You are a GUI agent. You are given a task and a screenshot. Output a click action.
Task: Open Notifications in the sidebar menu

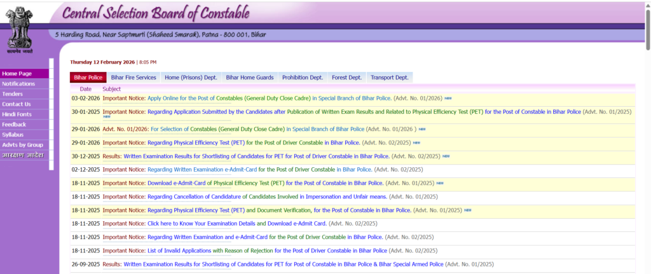[18, 84]
